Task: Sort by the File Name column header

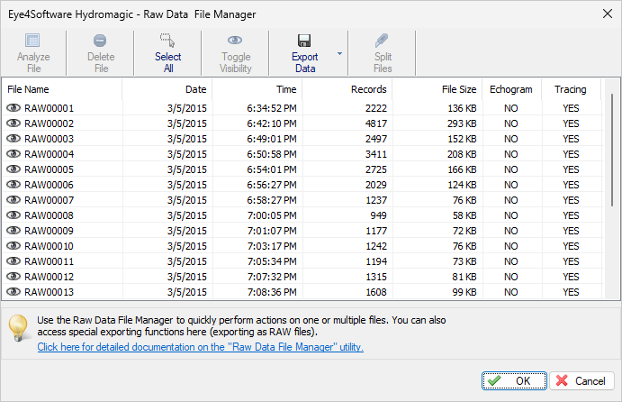Action: [62, 89]
